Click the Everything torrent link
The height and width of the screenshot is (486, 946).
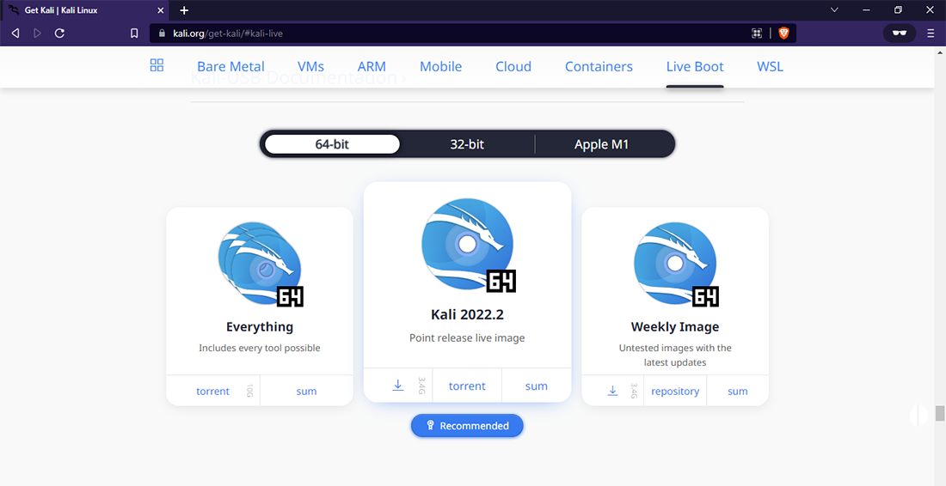[212, 391]
